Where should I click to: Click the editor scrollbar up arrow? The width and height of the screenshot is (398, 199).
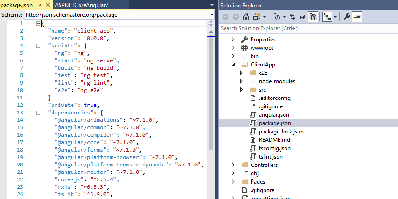pos(211,32)
